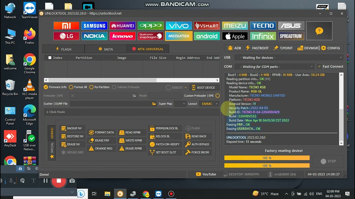Open the Model dropdown field
This screenshot has width=355, height=199.
coord(165,96)
